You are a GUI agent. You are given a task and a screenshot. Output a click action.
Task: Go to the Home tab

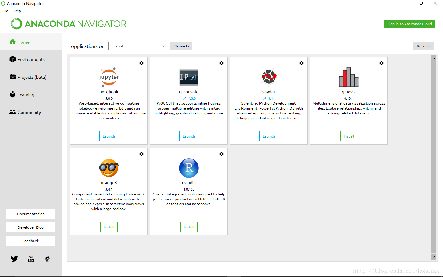coord(31,42)
